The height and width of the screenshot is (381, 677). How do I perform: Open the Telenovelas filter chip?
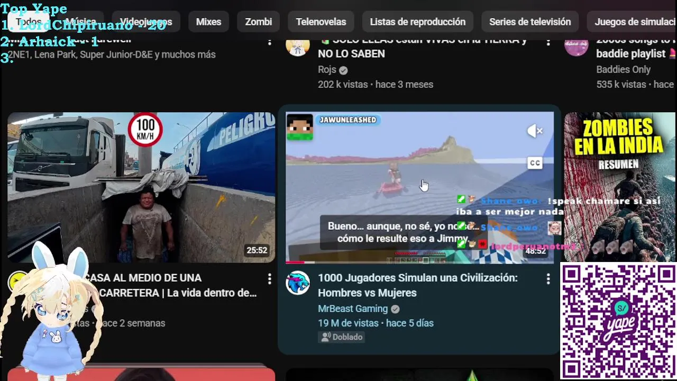click(x=321, y=22)
